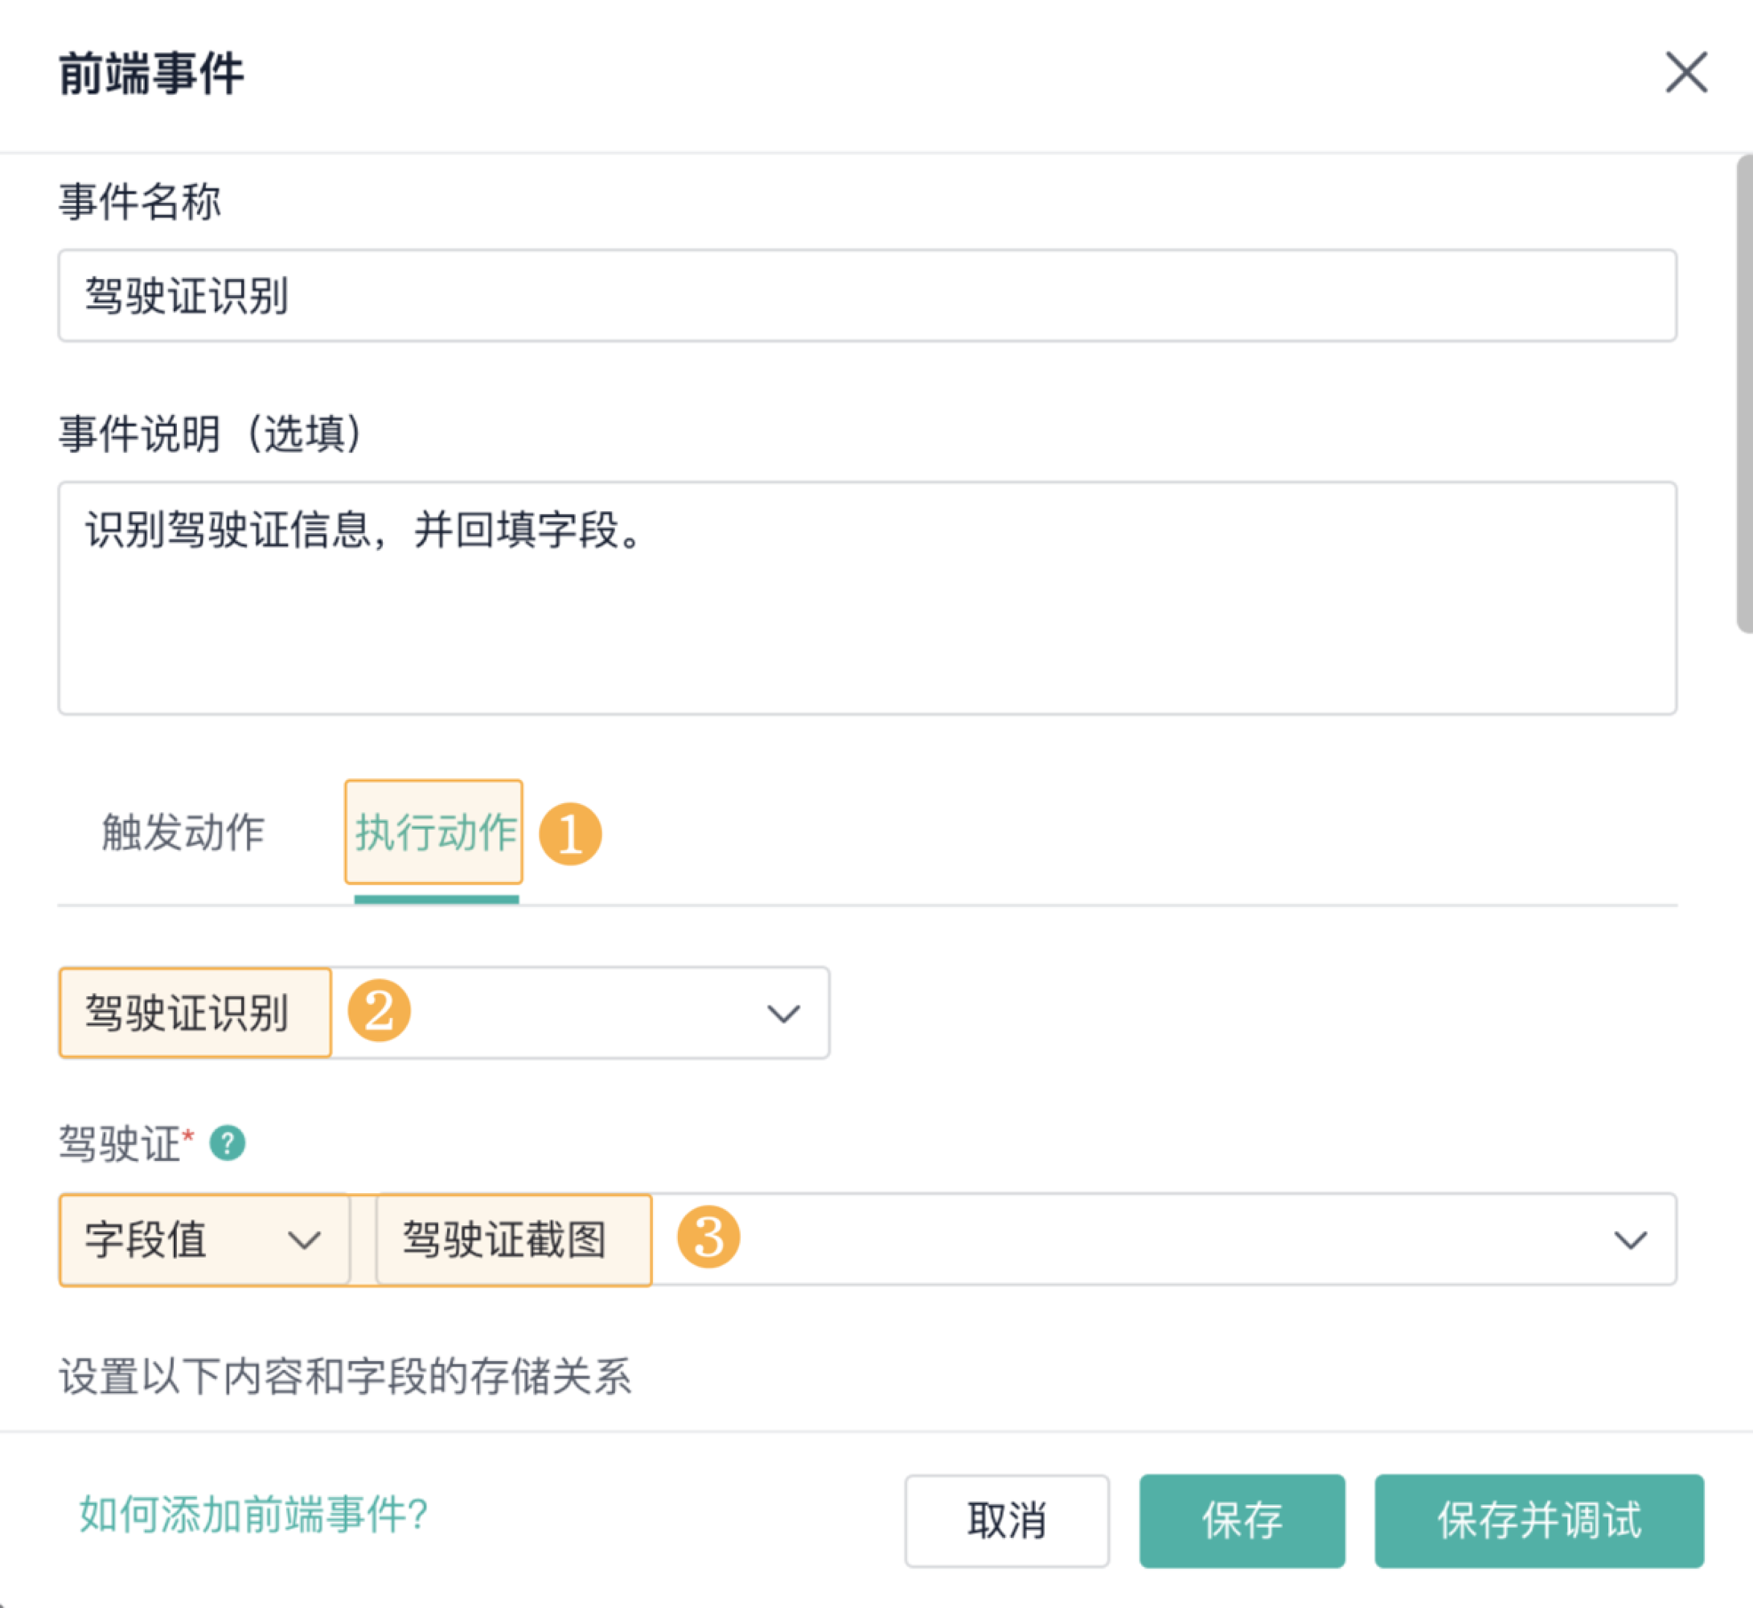
Task: Click the green help question-mark icon beside 驾驶证
Action: click(x=227, y=1142)
